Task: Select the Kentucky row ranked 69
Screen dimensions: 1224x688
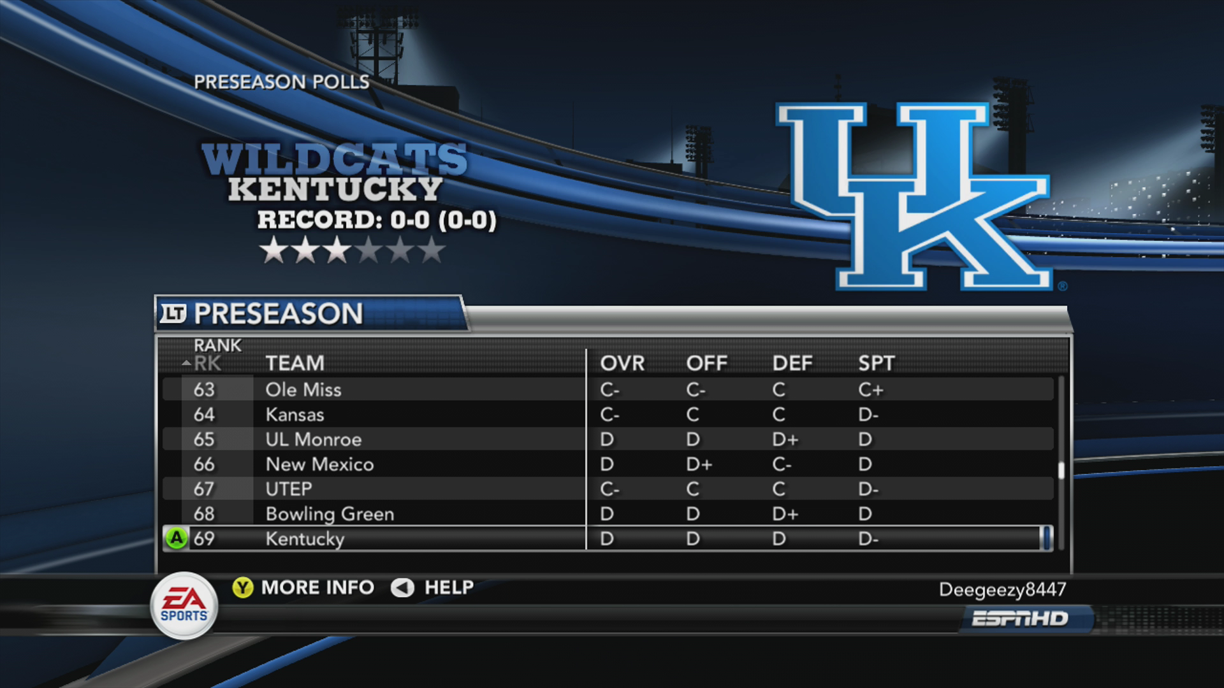Action: pyautogui.click(x=608, y=538)
